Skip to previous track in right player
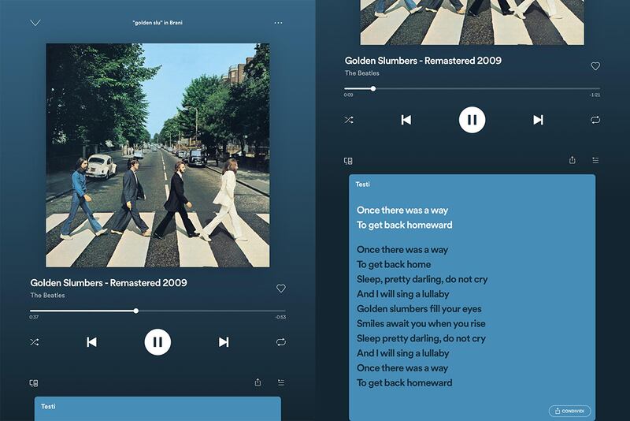The height and width of the screenshot is (421, 630). tap(406, 120)
